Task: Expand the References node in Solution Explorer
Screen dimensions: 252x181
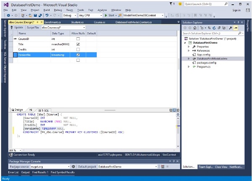Action: (189, 50)
